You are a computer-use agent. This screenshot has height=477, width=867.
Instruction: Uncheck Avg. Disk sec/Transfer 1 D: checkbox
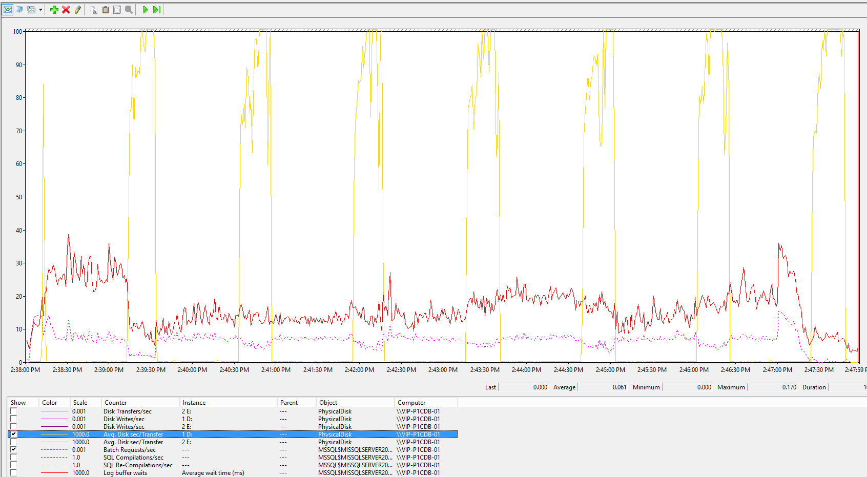[x=13, y=434]
